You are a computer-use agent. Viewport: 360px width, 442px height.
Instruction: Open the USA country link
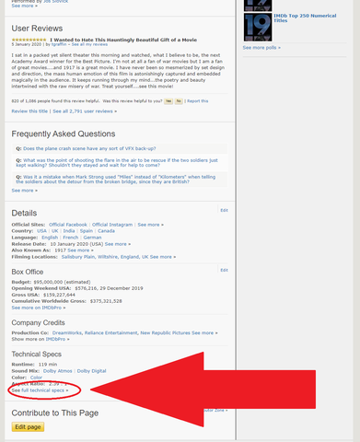41,231
